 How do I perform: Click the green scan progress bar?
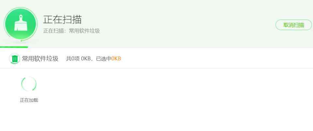tap(14, 47)
